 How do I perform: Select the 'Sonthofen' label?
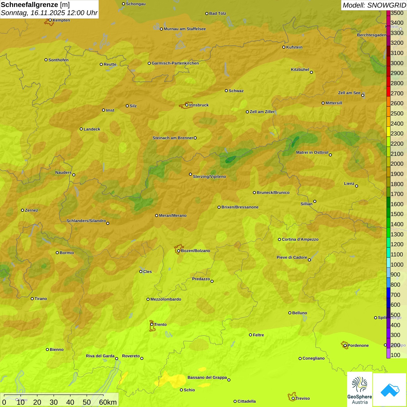point(58,60)
